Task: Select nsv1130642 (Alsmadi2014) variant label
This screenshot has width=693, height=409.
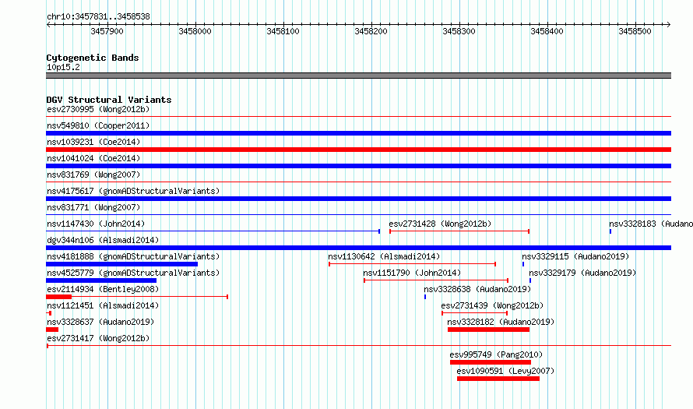Action: (384, 256)
